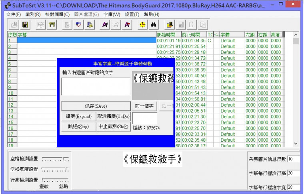Open the 文件(F) menu
This screenshot has height=194, width=304.
coord(14,14)
